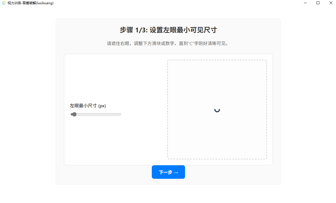Click the 左眼最小尺寸 label
This screenshot has height=203, width=336.
coord(83,106)
